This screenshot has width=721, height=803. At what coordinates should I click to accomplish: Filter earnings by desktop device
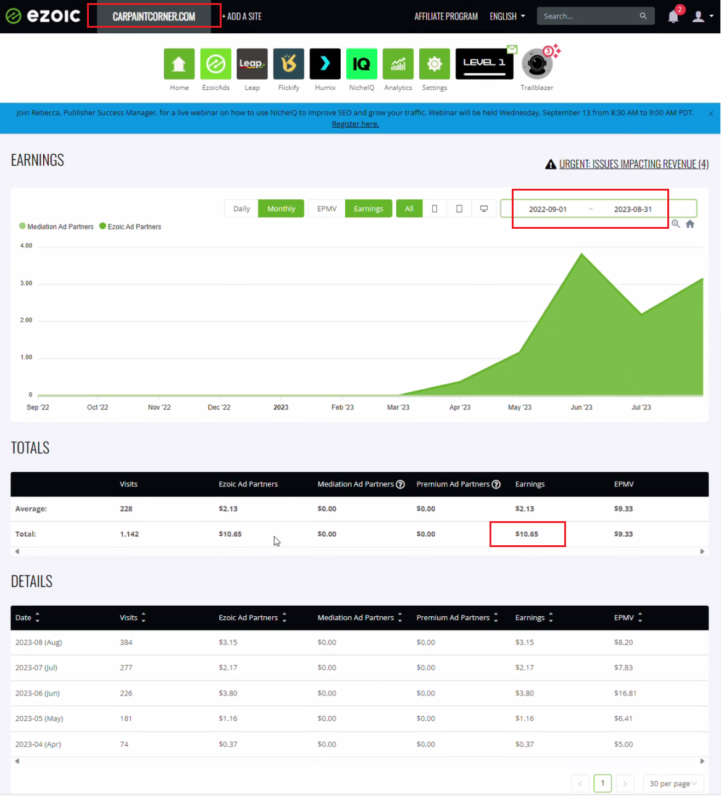click(484, 209)
